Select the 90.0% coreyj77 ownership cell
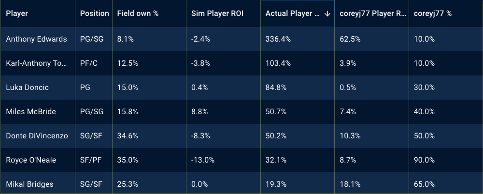The image size is (483, 194). point(425,160)
